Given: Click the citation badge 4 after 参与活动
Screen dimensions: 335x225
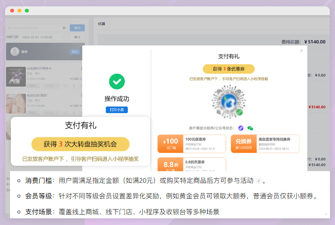Looking at the screenshot, I should click(x=258, y=181).
